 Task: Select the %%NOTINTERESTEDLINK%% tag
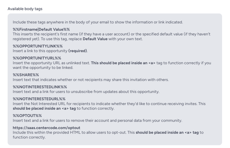(40, 87)
